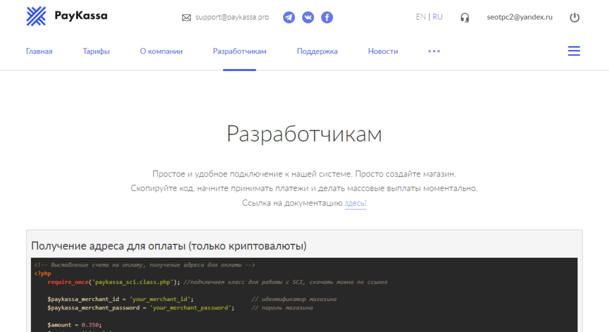Image resolution: width=609 pixels, height=332 pixels.
Task: Select the Разработчикам tab
Action: pos(240,51)
